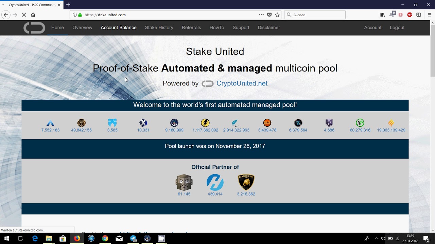Open the Support page
This screenshot has width=435, height=244.
[x=241, y=27]
